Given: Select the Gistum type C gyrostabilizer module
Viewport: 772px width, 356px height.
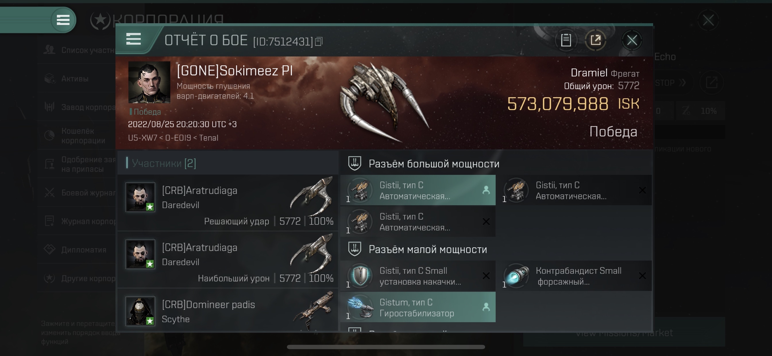Looking at the screenshot, I should 418,307.
